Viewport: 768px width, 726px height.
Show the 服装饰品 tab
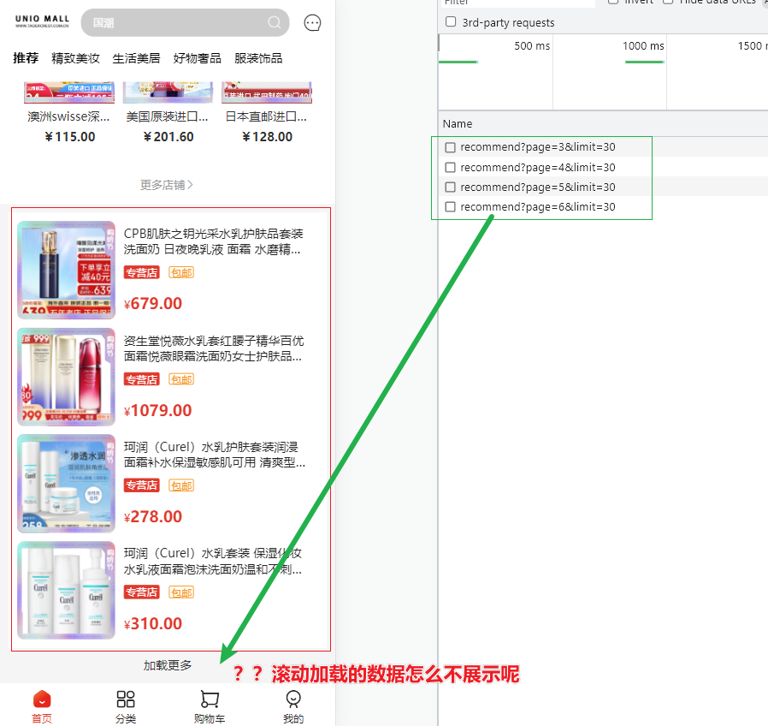click(x=258, y=58)
